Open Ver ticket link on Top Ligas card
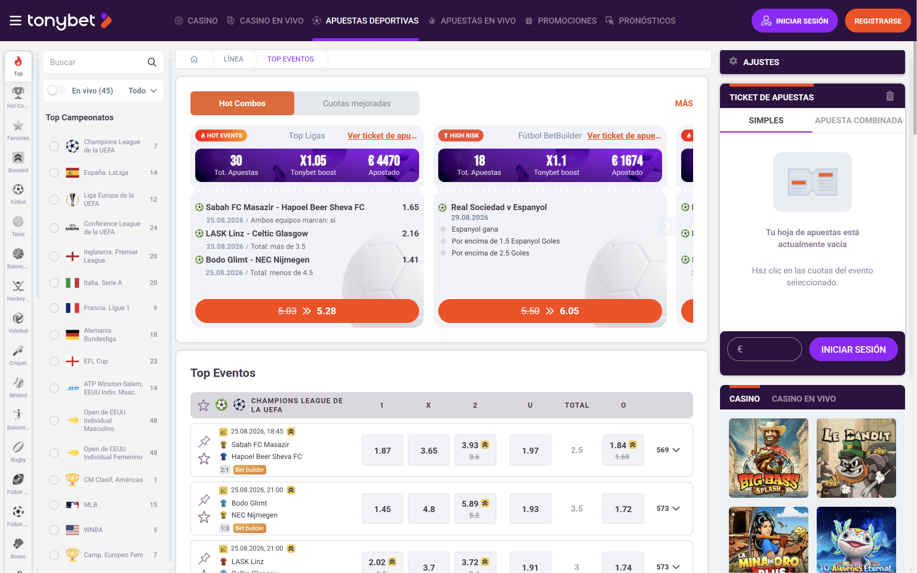 coord(382,135)
